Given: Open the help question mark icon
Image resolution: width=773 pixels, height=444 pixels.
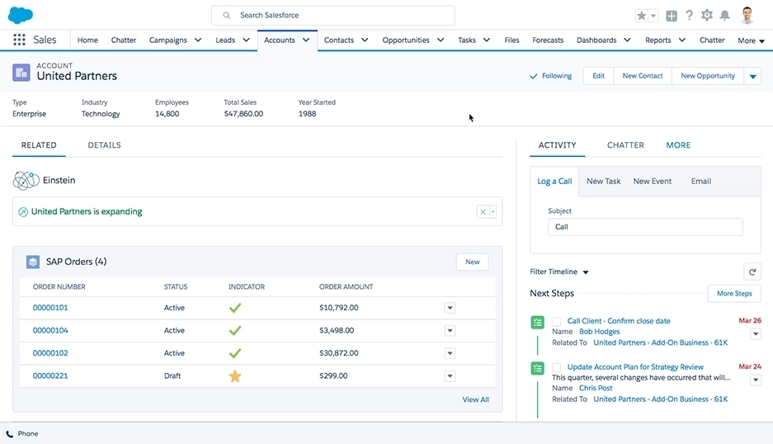Looking at the screenshot, I should 689,16.
